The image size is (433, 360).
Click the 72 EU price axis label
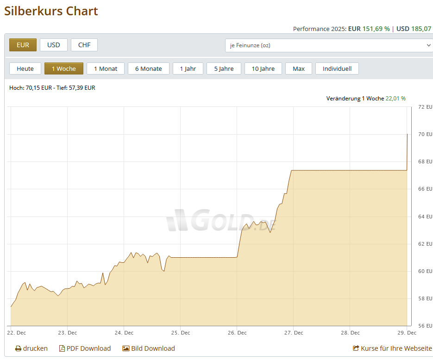click(425, 107)
